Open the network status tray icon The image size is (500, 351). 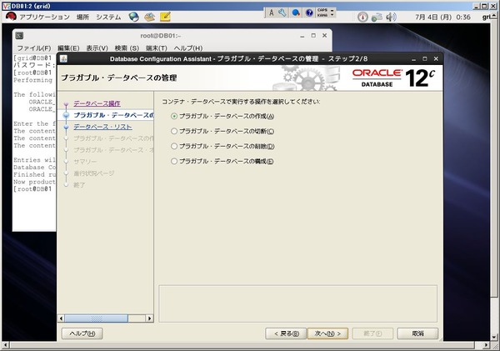tap(377, 17)
